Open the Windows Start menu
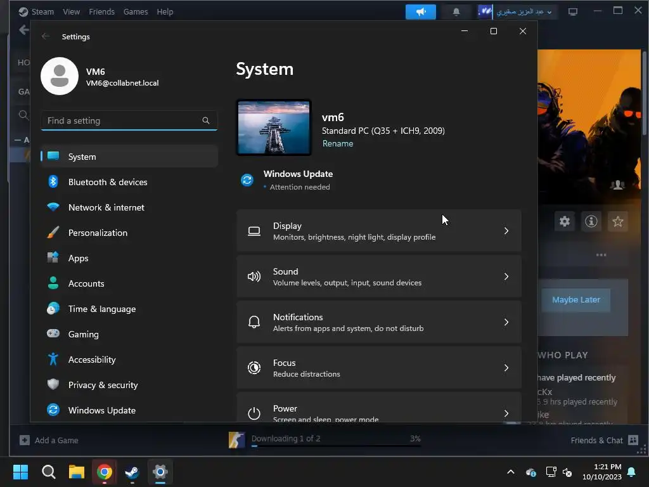This screenshot has width=649, height=487. pyautogui.click(x=20, y=472)
